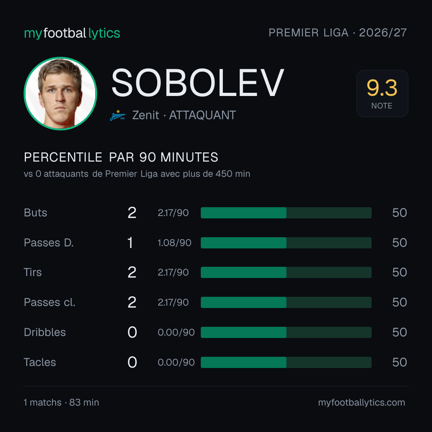The image size is (432, 432).
Task: Click the Zenit club logo icon
Action: pyautogui.click(x=118, y=115)
